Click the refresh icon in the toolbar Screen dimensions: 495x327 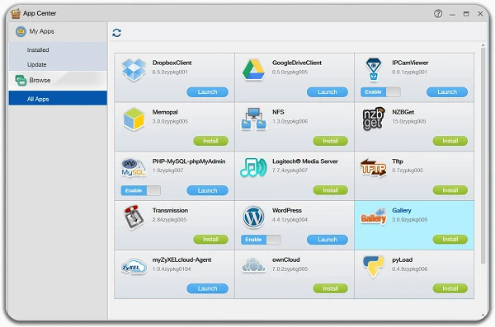click(x=117, y=32)
